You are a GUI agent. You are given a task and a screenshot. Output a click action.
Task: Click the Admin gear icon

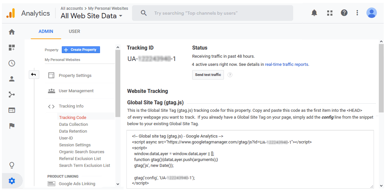(x=12, y=181)
